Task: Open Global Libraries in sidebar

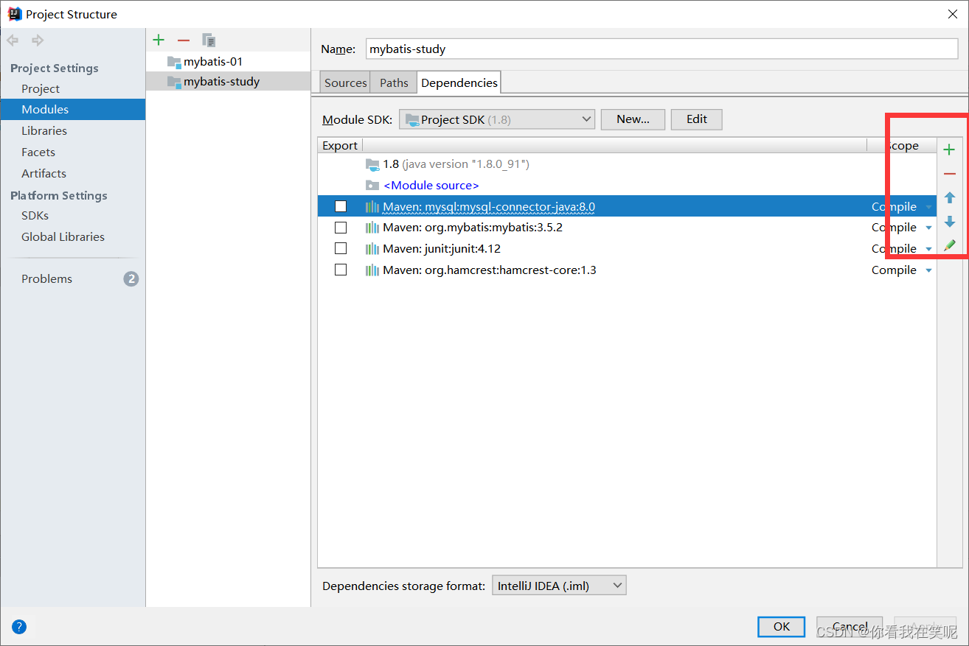Action: point(63,236)
